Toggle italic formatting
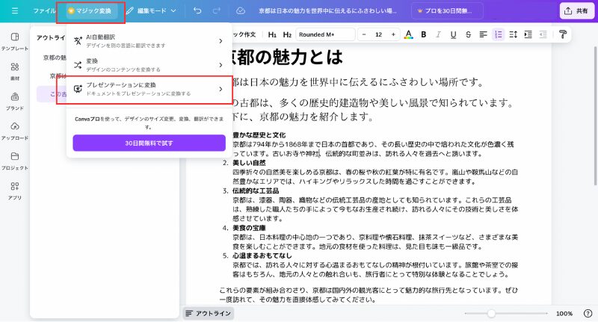This screenshot has height=322, width=598. point(438,34)
